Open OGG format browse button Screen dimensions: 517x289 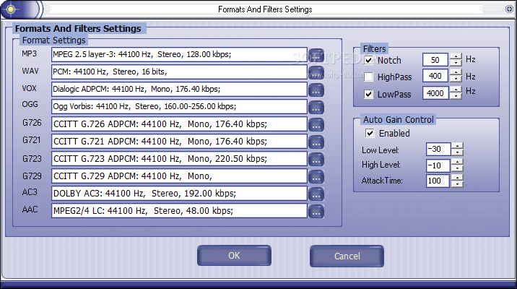click(316, 108)
